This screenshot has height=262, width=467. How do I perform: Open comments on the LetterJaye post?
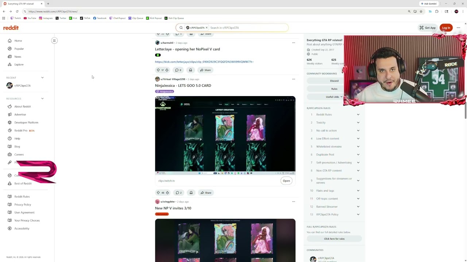tap(178, 70)
